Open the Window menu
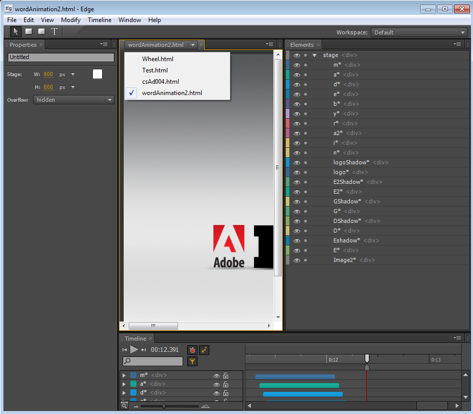The image size is (473, 414). point(130,20)
